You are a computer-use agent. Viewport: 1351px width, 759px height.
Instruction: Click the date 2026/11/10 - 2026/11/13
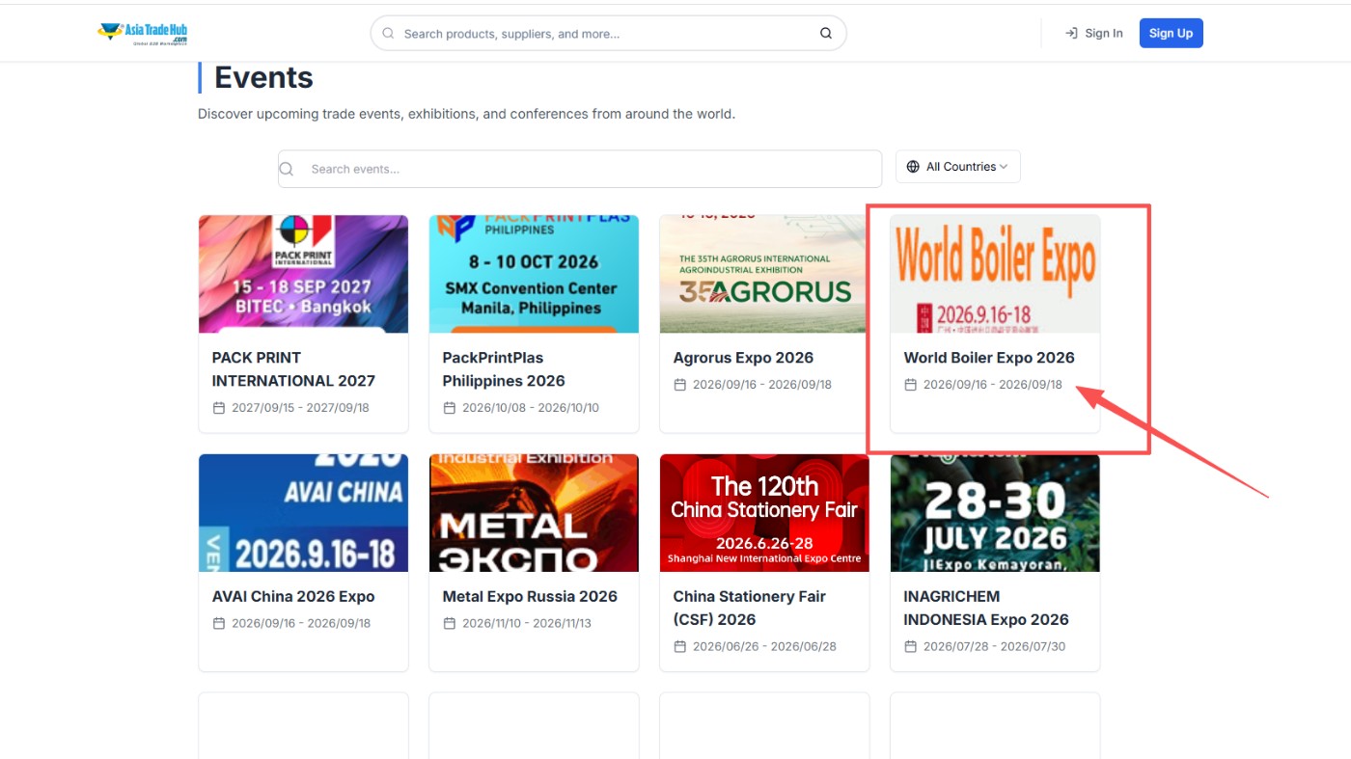(527, 624)
